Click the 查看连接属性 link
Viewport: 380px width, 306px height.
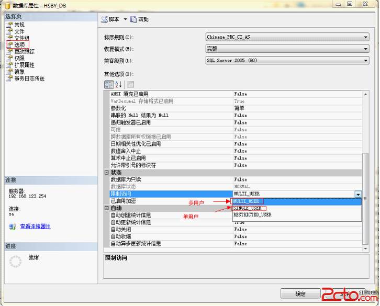point(35,226)
